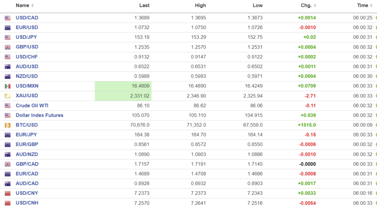Sort the table using the Name arrows

pyautogui.click(x=32, y=6)
